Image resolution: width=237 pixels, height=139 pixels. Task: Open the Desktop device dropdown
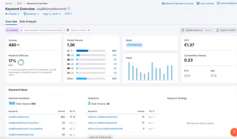[x=31, y=14]
